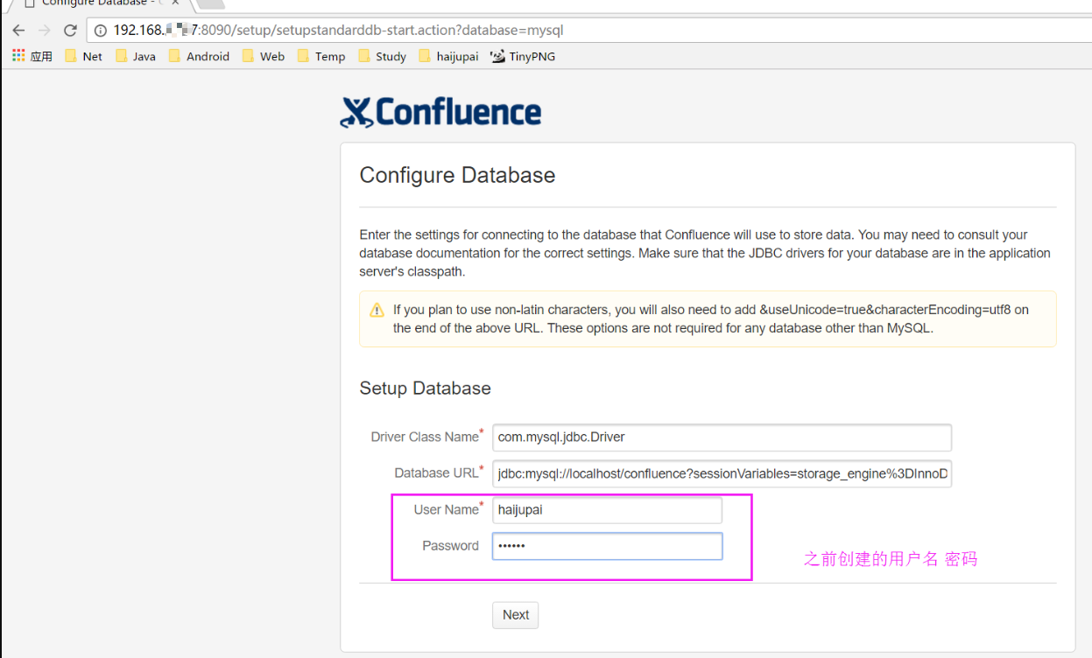Click the "Setup Database" section heading
Viewport: 1092px width, 658px height.
coord(425,388)
